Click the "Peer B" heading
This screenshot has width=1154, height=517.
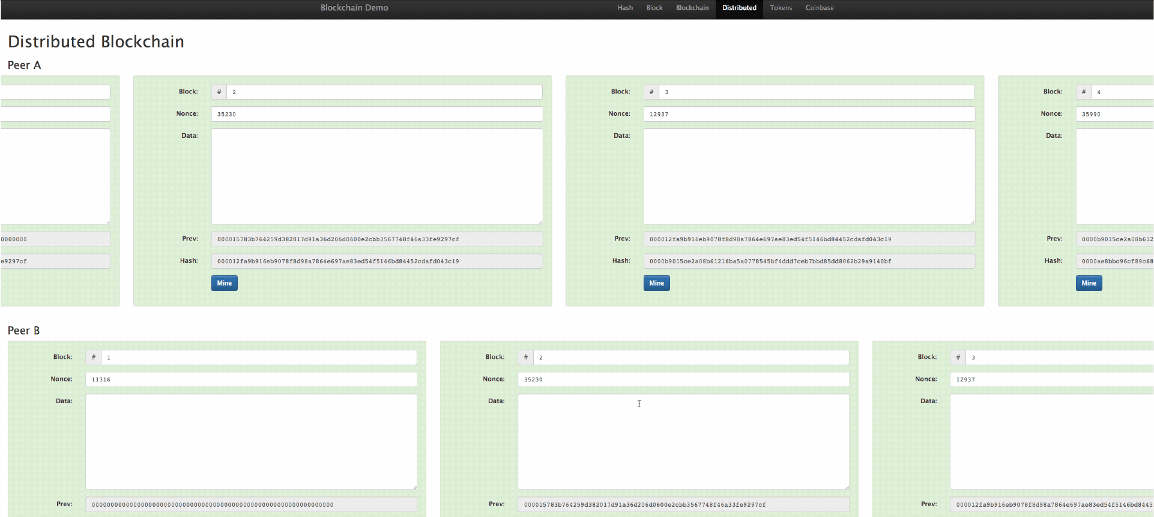click(x=24, y=330)
